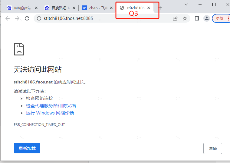Click the sad page error icon
The image size is (230, 163).
[x=19, y=49]
